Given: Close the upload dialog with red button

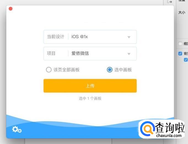Looking at the screenshot, I should tap(10, 9).
